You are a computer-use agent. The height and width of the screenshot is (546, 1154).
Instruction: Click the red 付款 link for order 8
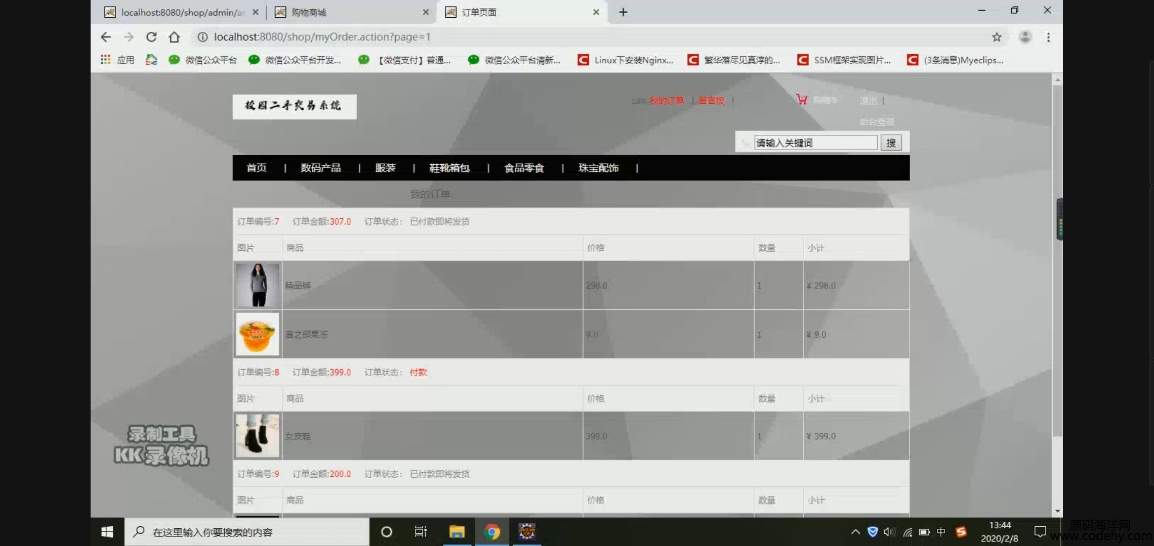point(418,373)
